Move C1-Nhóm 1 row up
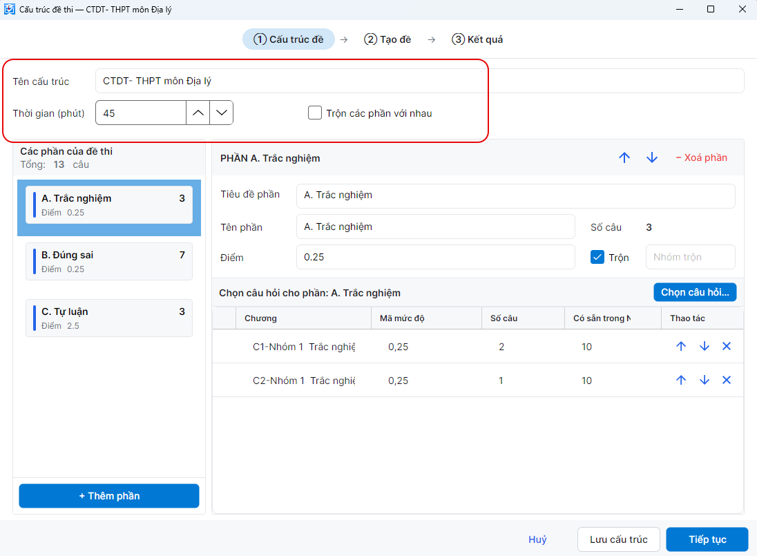 point(681,346)
